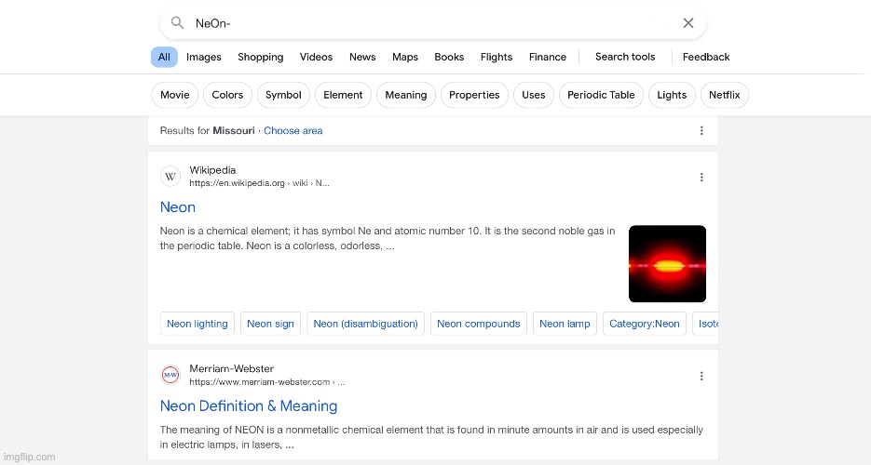Switch to the Videos search tab
This screenshot has width=871, height=465.
click(316, 57)
